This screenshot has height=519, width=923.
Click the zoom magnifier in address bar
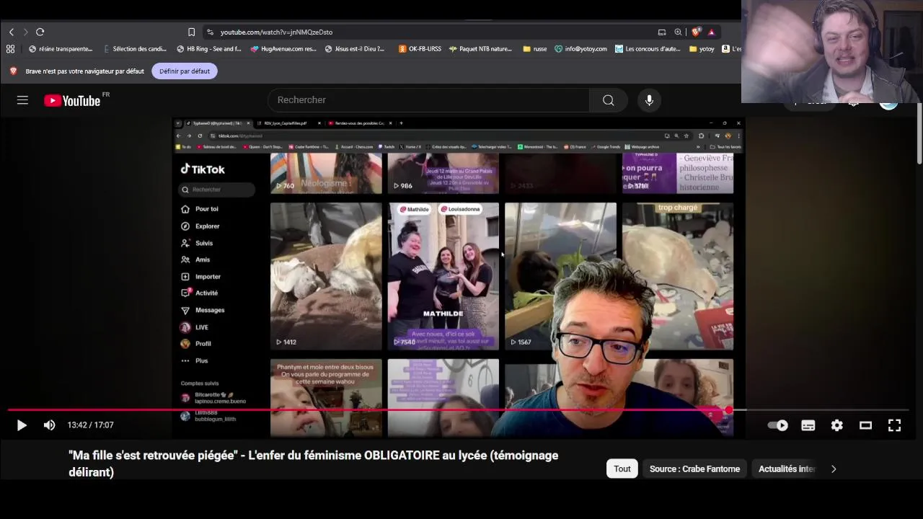click(678, 32)
